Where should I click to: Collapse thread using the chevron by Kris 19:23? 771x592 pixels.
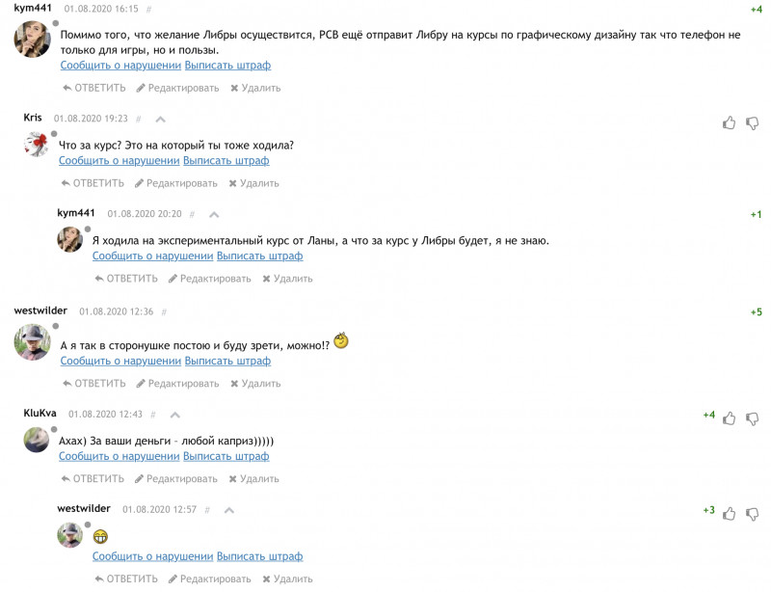[x=160, y=120]
